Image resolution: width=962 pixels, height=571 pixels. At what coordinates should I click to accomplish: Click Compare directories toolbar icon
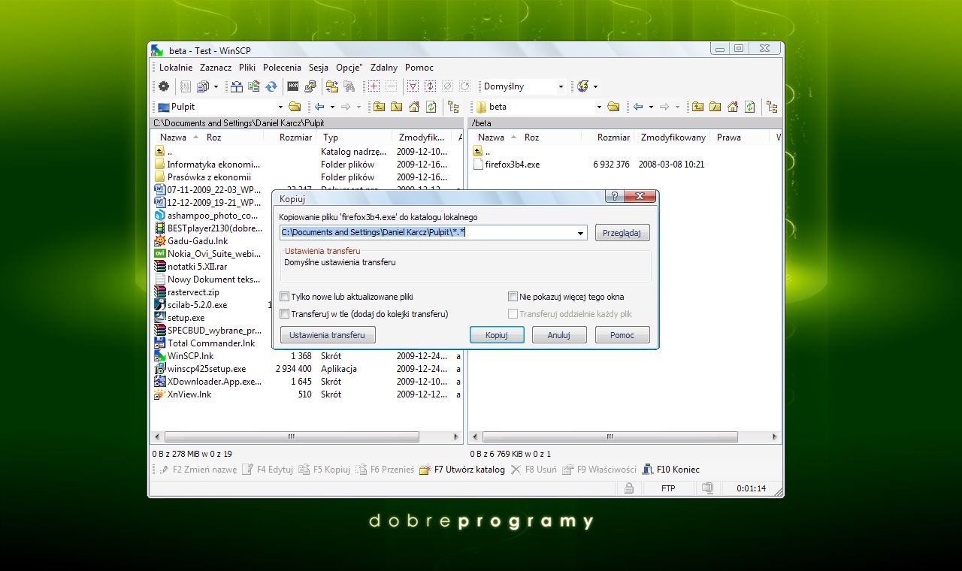coord(237,86)
